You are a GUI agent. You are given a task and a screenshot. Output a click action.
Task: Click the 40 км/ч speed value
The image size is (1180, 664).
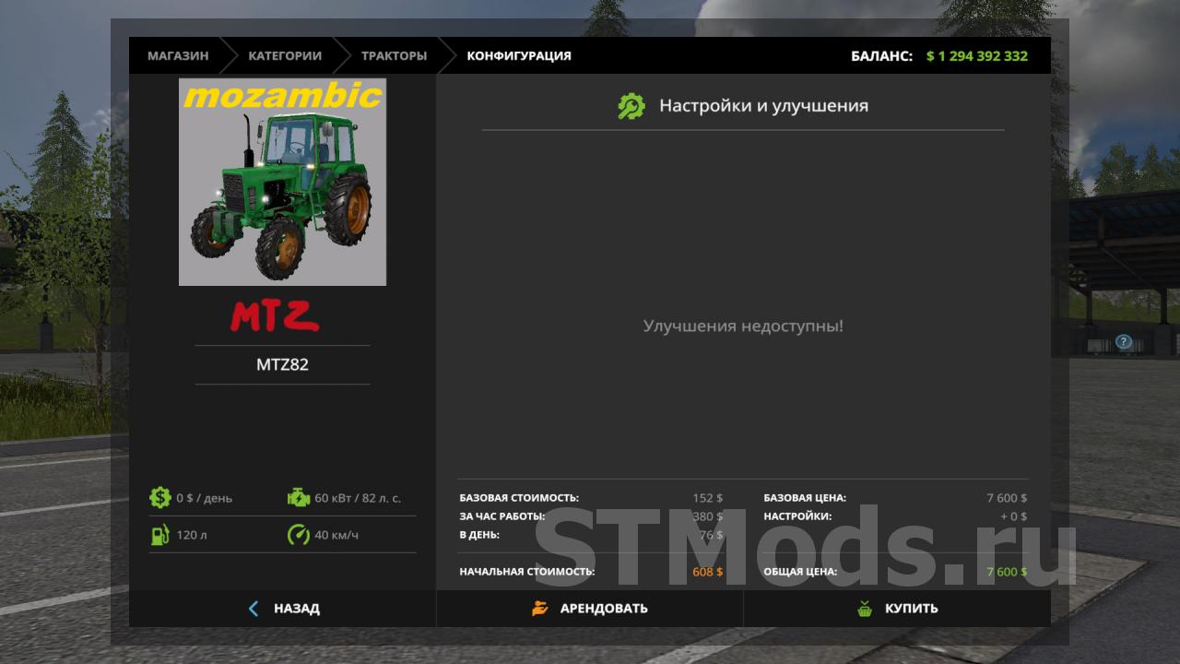tap(336, 535)
